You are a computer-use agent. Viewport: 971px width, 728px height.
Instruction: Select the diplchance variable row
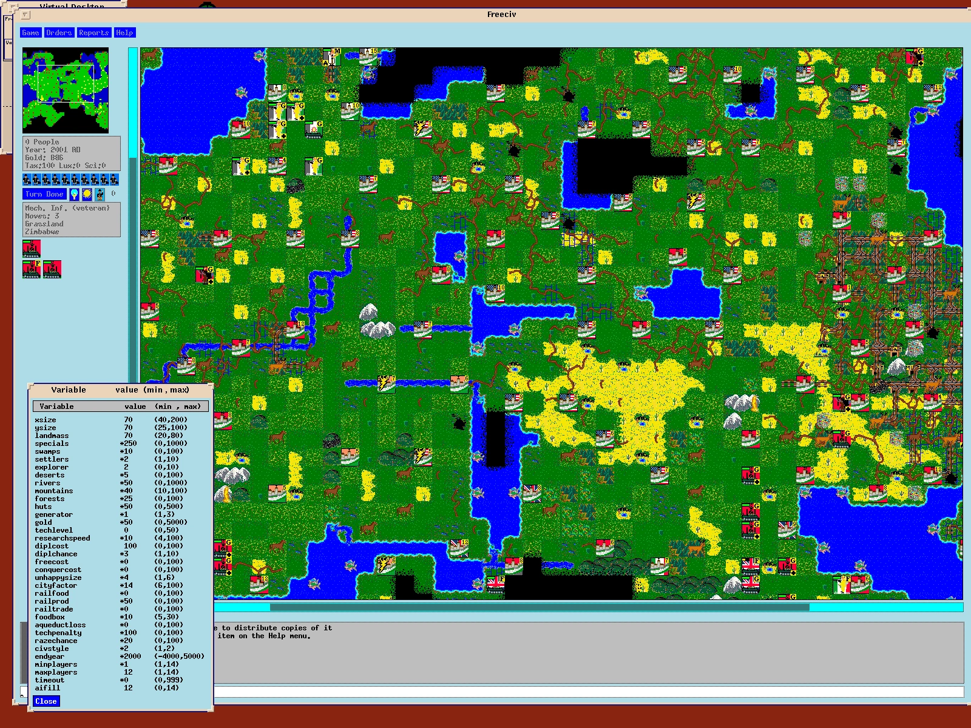pyautogui.click(x=120, y=554)
